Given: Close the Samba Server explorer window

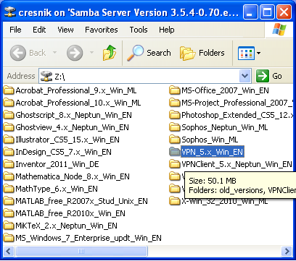Looking at the screenshot, I should point(284,12).
